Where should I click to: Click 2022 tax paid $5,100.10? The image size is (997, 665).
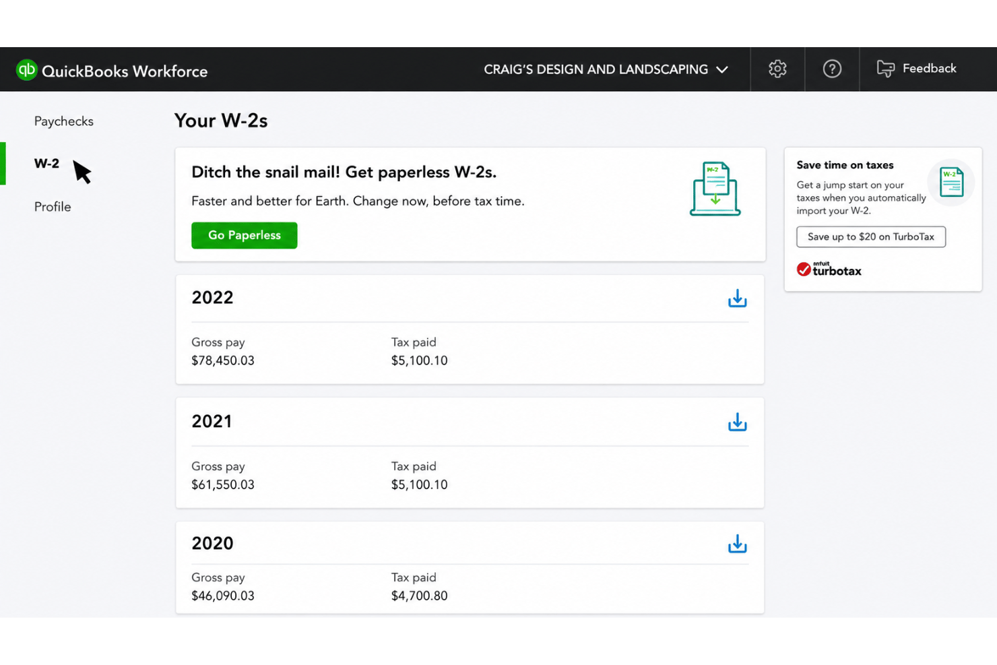[419, 360]
